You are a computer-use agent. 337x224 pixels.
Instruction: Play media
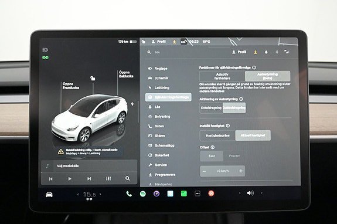point(70,179)
